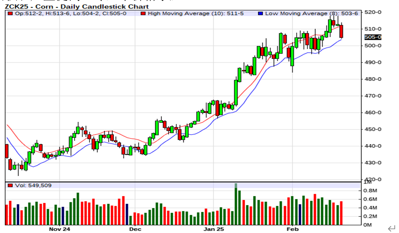Select the Nov 24 date axis label
The width and height of the screenshot is (399, 233).
coord(59,229)
